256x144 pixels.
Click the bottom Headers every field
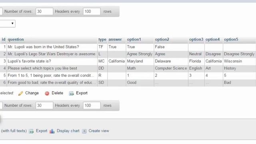pos(92,106)
